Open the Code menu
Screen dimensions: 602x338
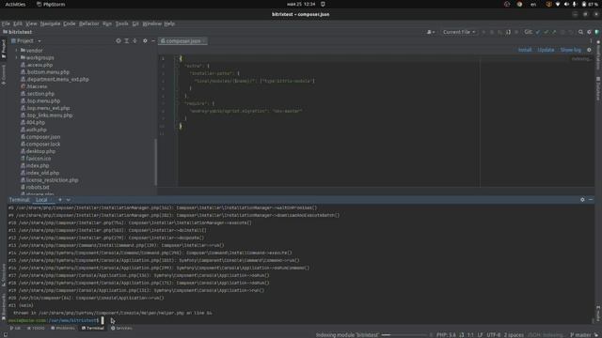pos(69,23)
